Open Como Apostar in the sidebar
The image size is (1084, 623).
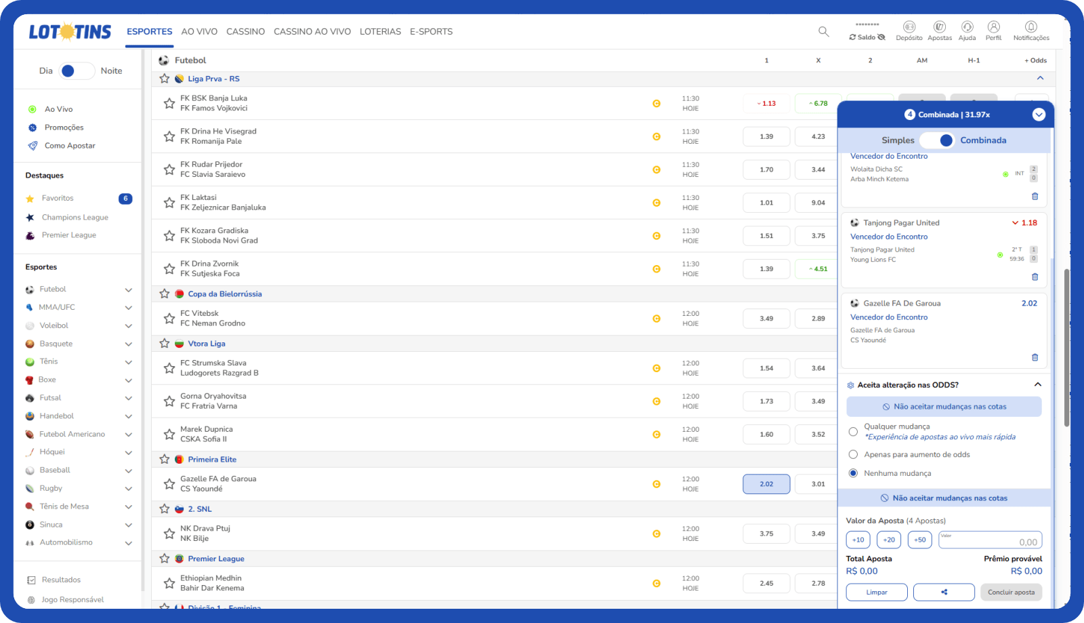[70, 146]
